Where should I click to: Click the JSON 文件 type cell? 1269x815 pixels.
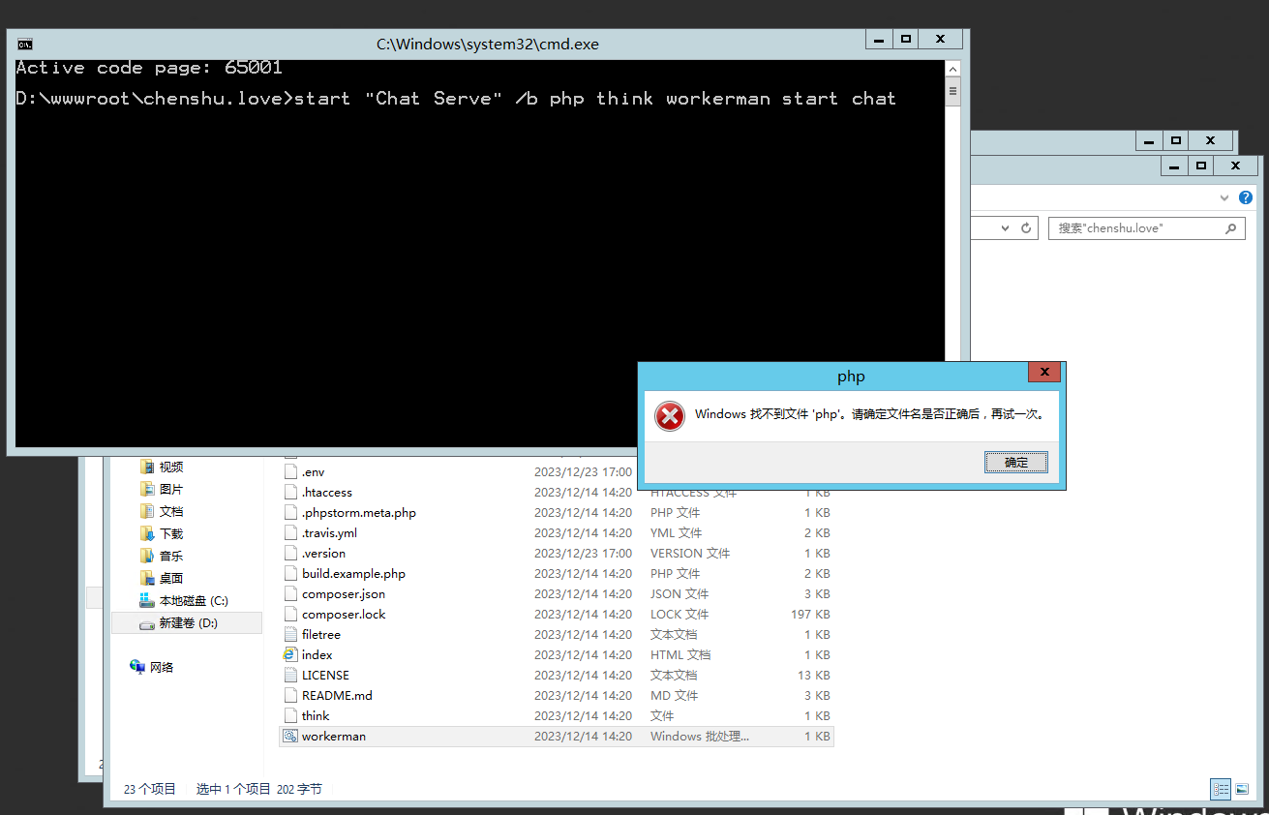coord(680,594)
